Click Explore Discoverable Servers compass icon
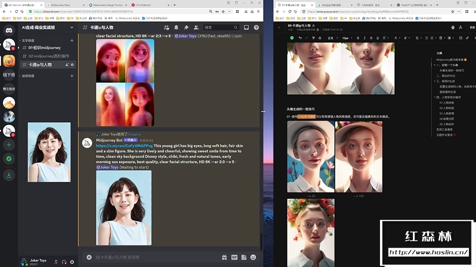The height and width of the screenshot is (267, 476). pos(9,159)
